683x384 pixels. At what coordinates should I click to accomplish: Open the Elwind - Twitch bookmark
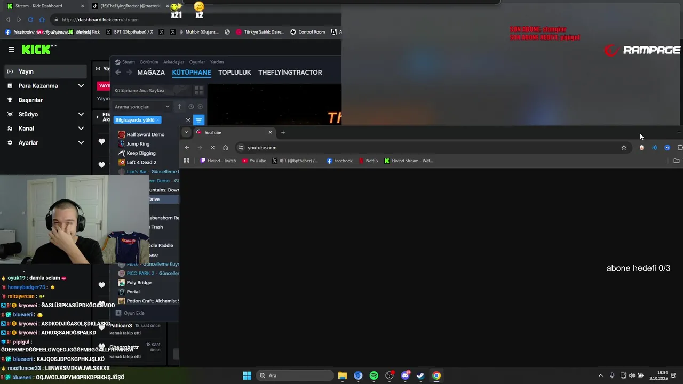pyautogui.click(x=218, y=161)
